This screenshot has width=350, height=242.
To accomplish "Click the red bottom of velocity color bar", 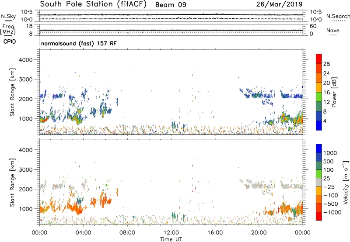I will pos(319,216).
